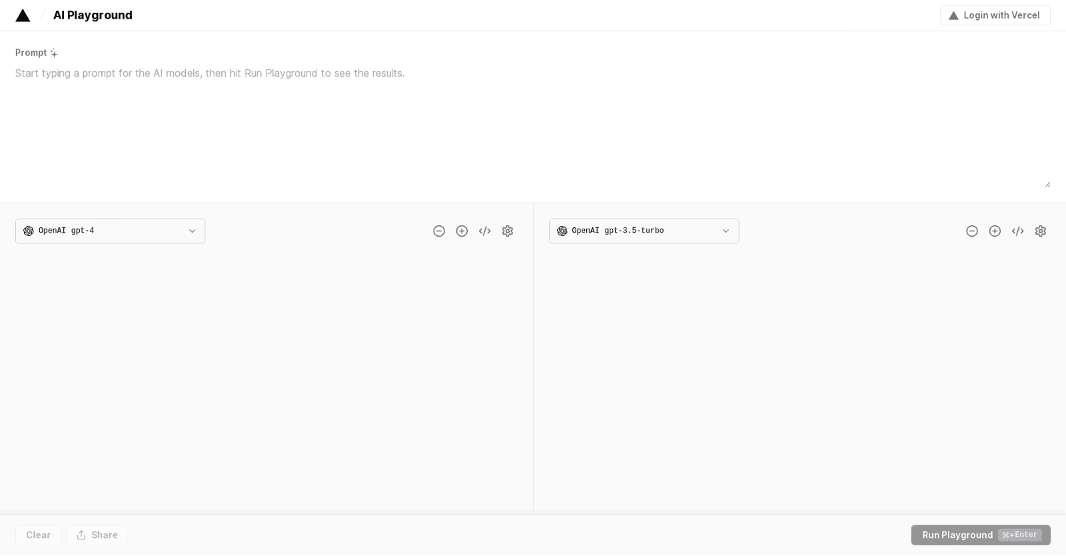Viewport: 1066px width, 556px height.
Task: Remove the gpt-4 model panel
Action: [x=439, y=231]
